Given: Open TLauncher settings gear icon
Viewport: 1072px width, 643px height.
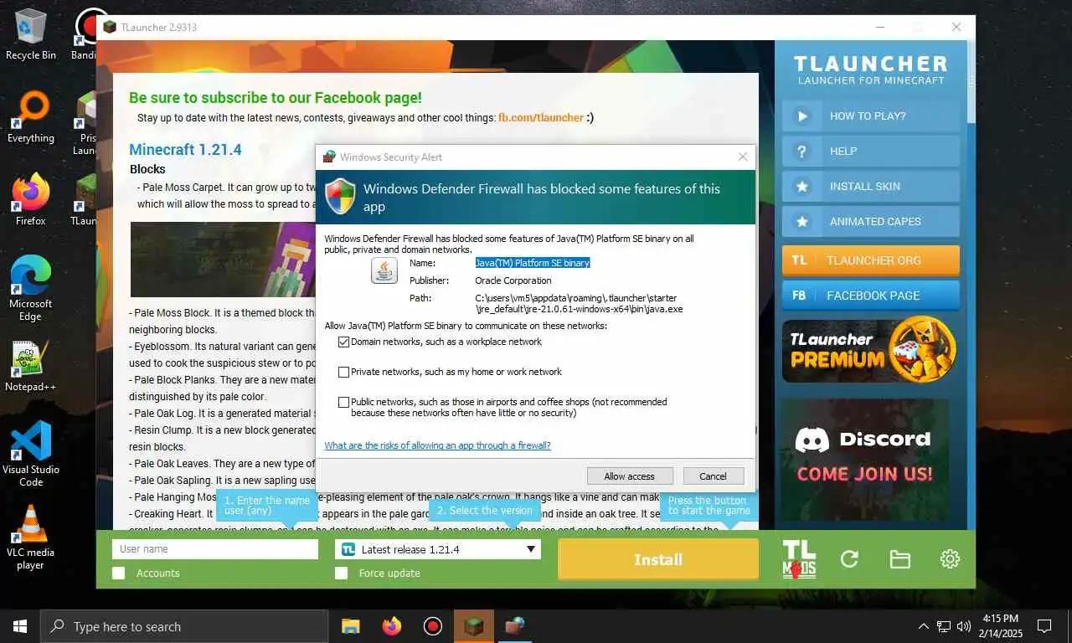Looking at the screenshot, I should 950,559.
